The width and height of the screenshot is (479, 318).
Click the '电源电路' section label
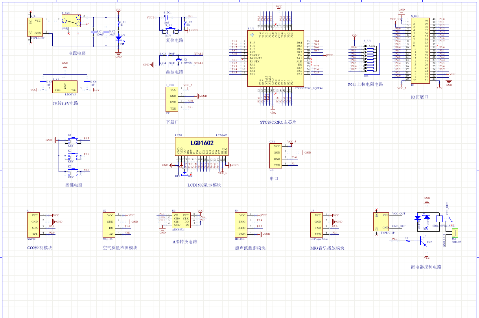(77, 53)
